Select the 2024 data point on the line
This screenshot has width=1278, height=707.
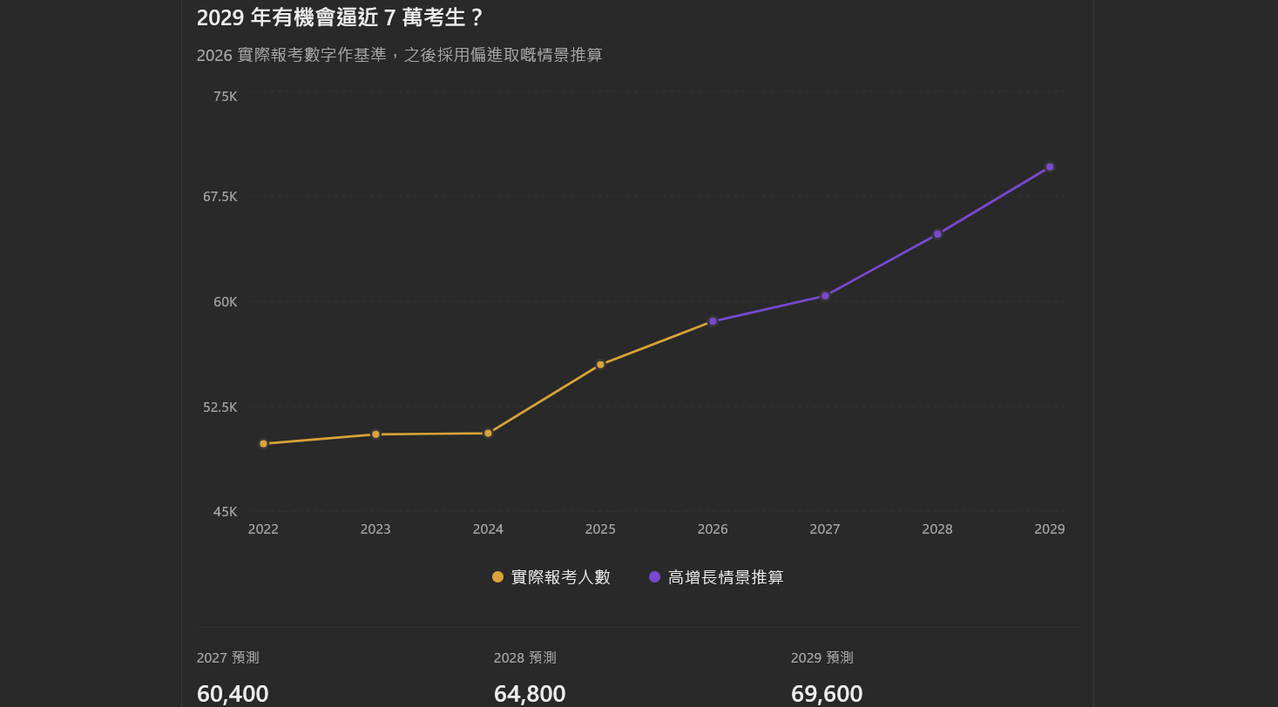[488, 433]
